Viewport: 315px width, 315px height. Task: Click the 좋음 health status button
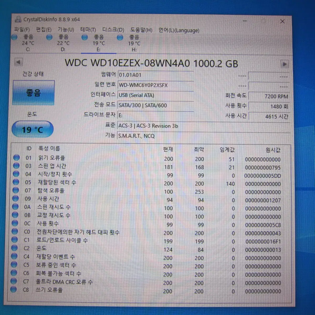34,93
